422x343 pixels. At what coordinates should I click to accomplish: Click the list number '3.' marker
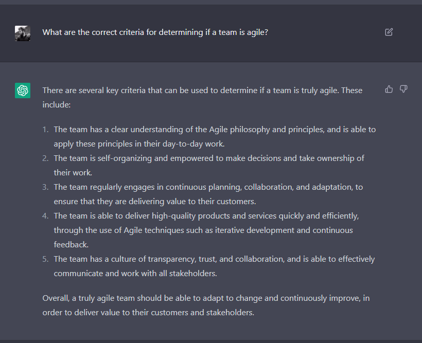click(x=46, y=187)
